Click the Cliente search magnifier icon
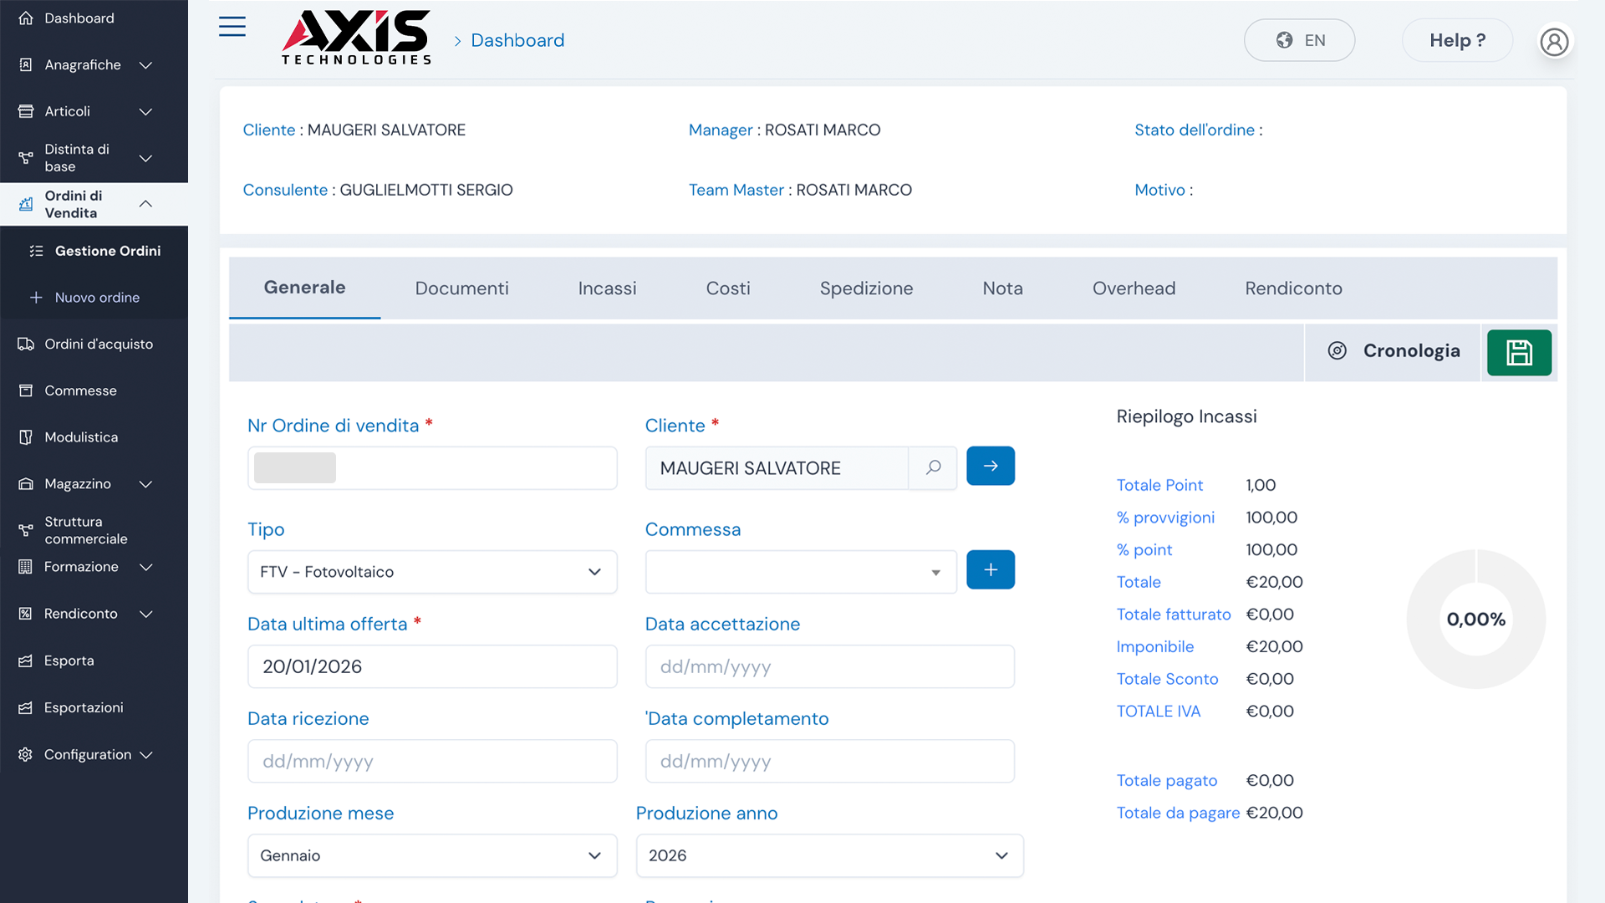The width and height of the screenshot is (1605, 903). (x=933, y=467)
